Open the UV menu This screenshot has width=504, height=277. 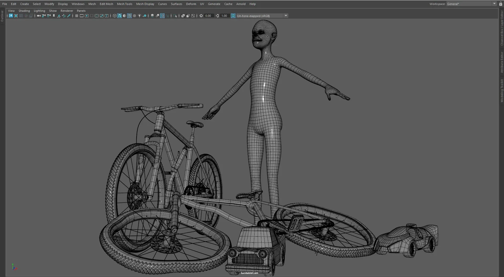[x=202, y=4]
